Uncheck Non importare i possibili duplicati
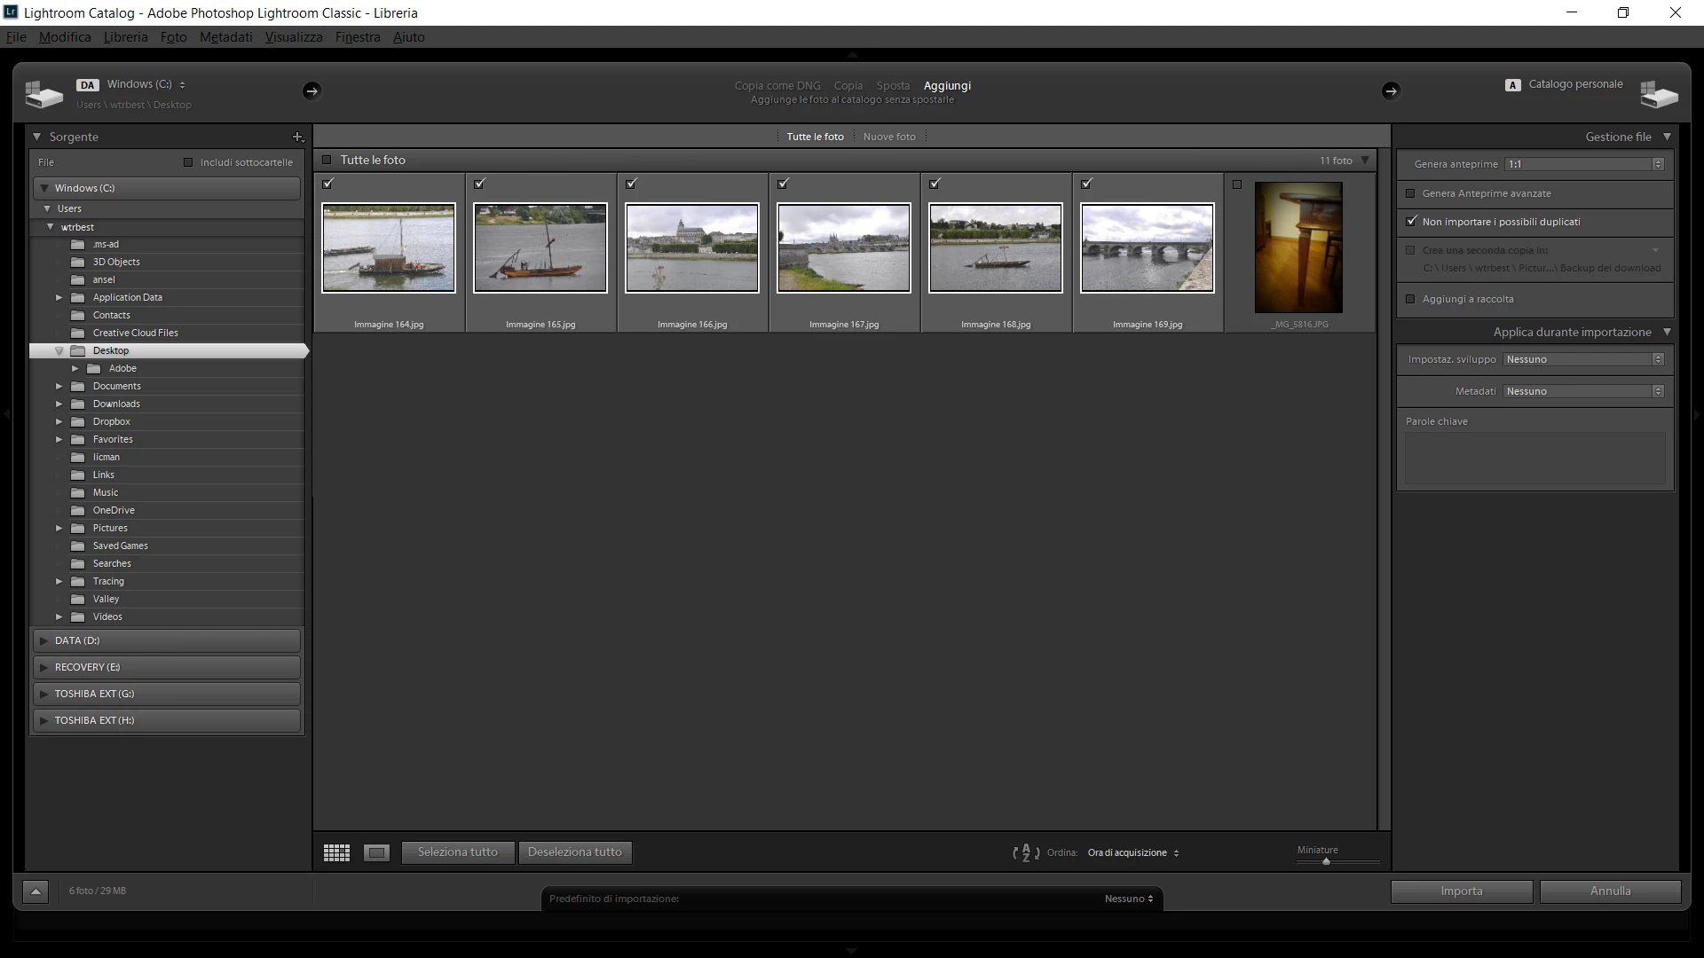 pyautogui.click(x=1411, y=222)
